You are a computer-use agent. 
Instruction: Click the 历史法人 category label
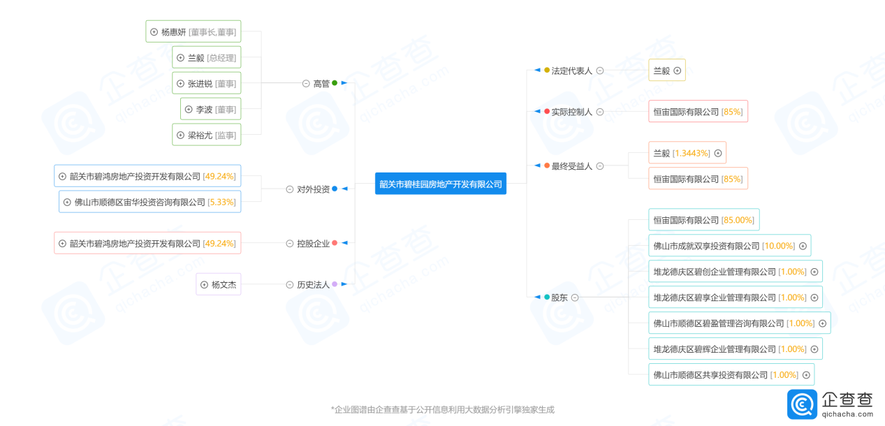[x=313, y=285]
